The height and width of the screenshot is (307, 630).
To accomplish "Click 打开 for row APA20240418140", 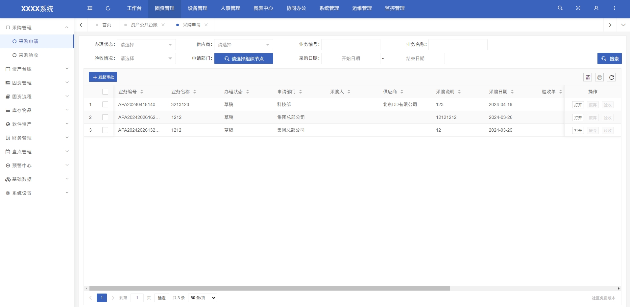I will click(578, 105).
